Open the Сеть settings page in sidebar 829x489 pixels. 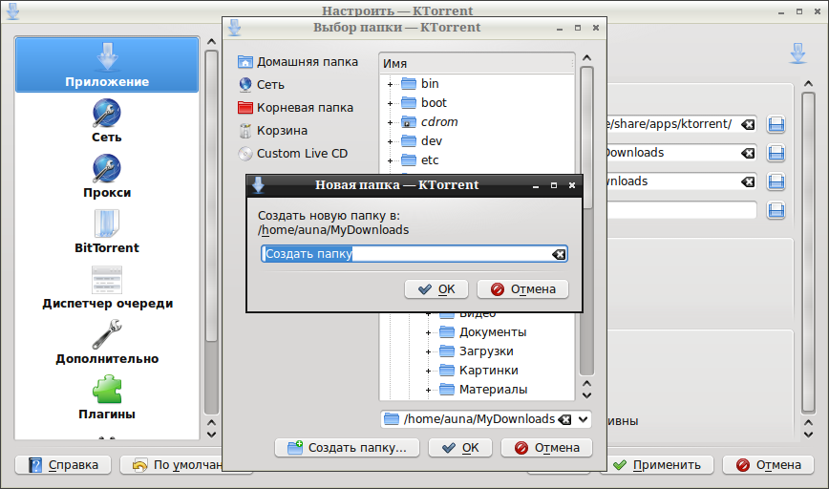pos(107,121)
